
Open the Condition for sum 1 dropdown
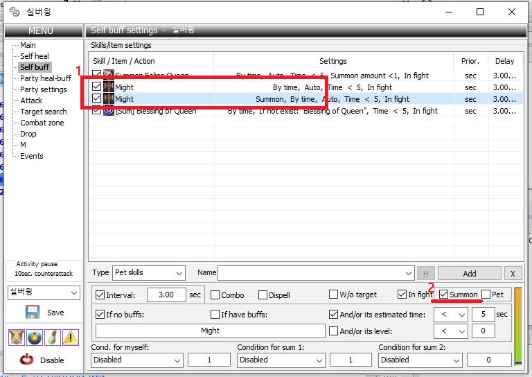click(x=281, y=360)
